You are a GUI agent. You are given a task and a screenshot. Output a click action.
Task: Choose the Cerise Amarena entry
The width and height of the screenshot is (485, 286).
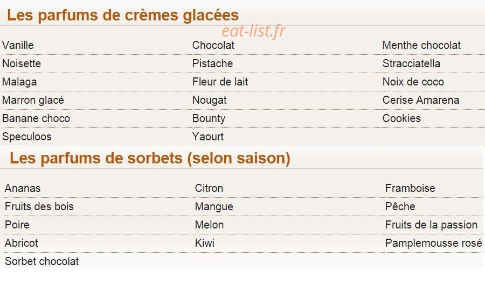(421, 100)
